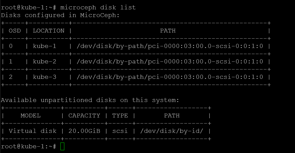This screenshot has height=153, width=295.
Task: Click the OSD 0 number cell
Action: tap(11, 46)
